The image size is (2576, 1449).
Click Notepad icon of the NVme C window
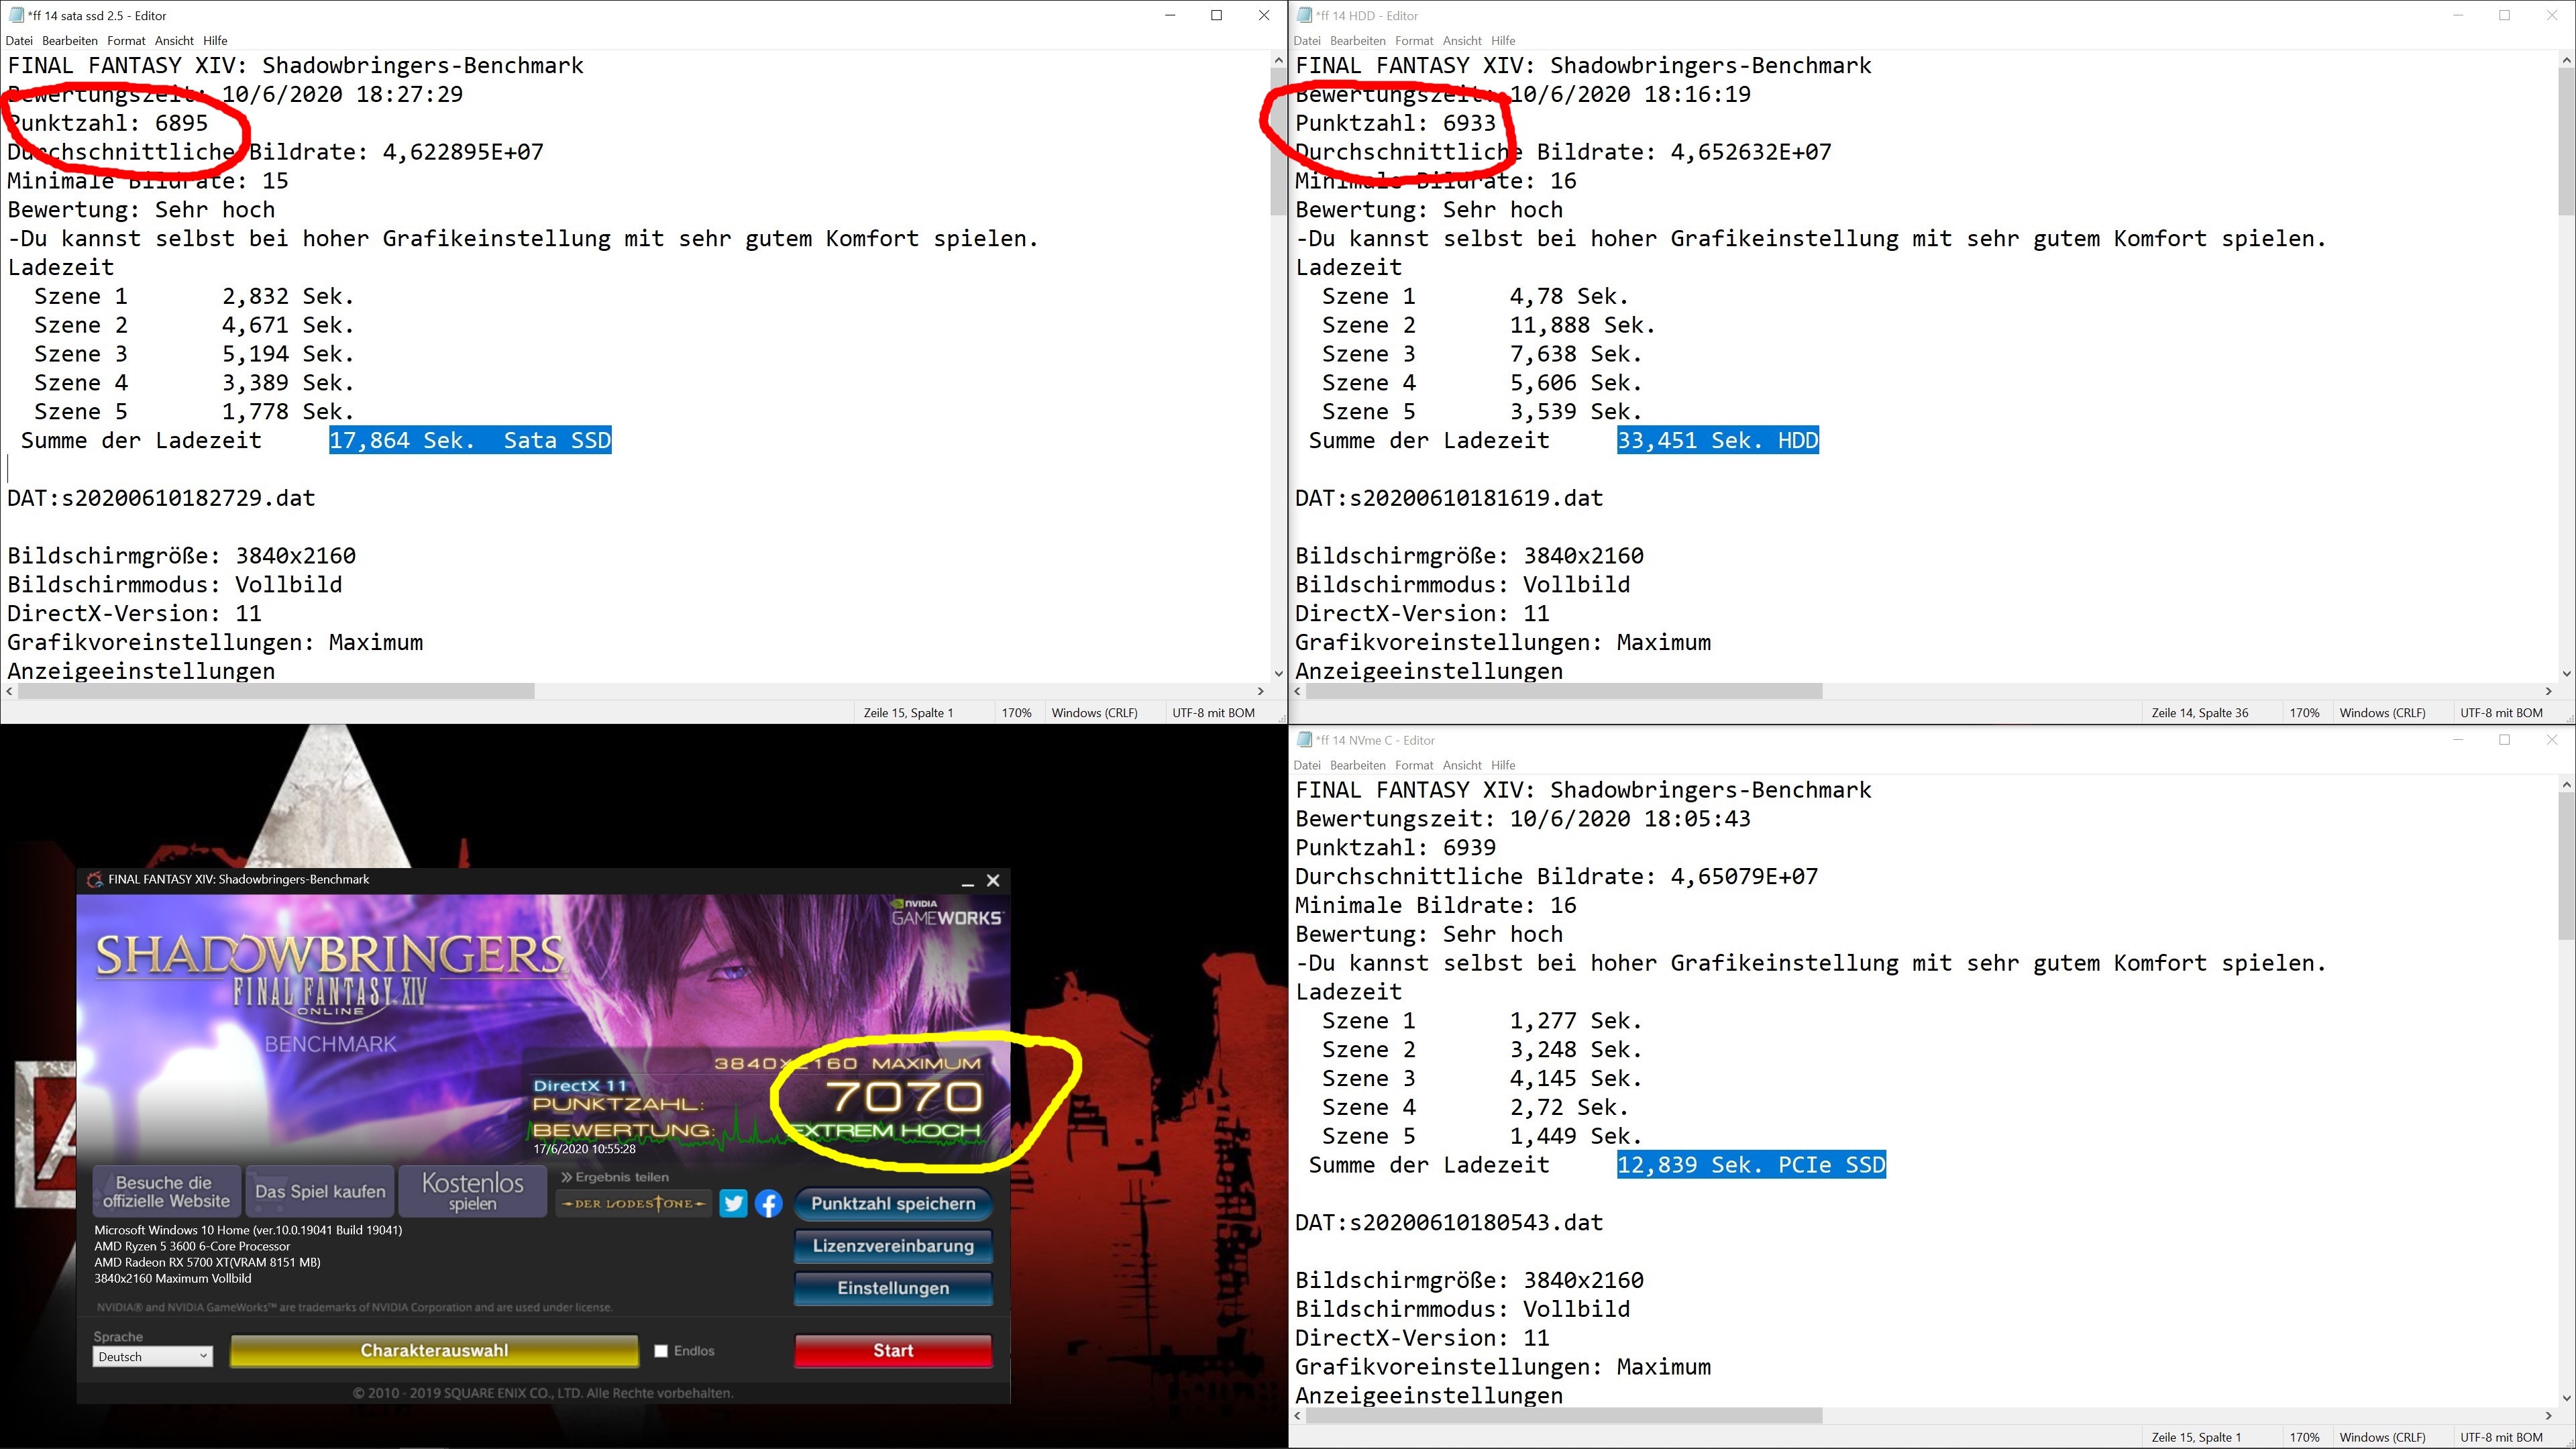1304,740
